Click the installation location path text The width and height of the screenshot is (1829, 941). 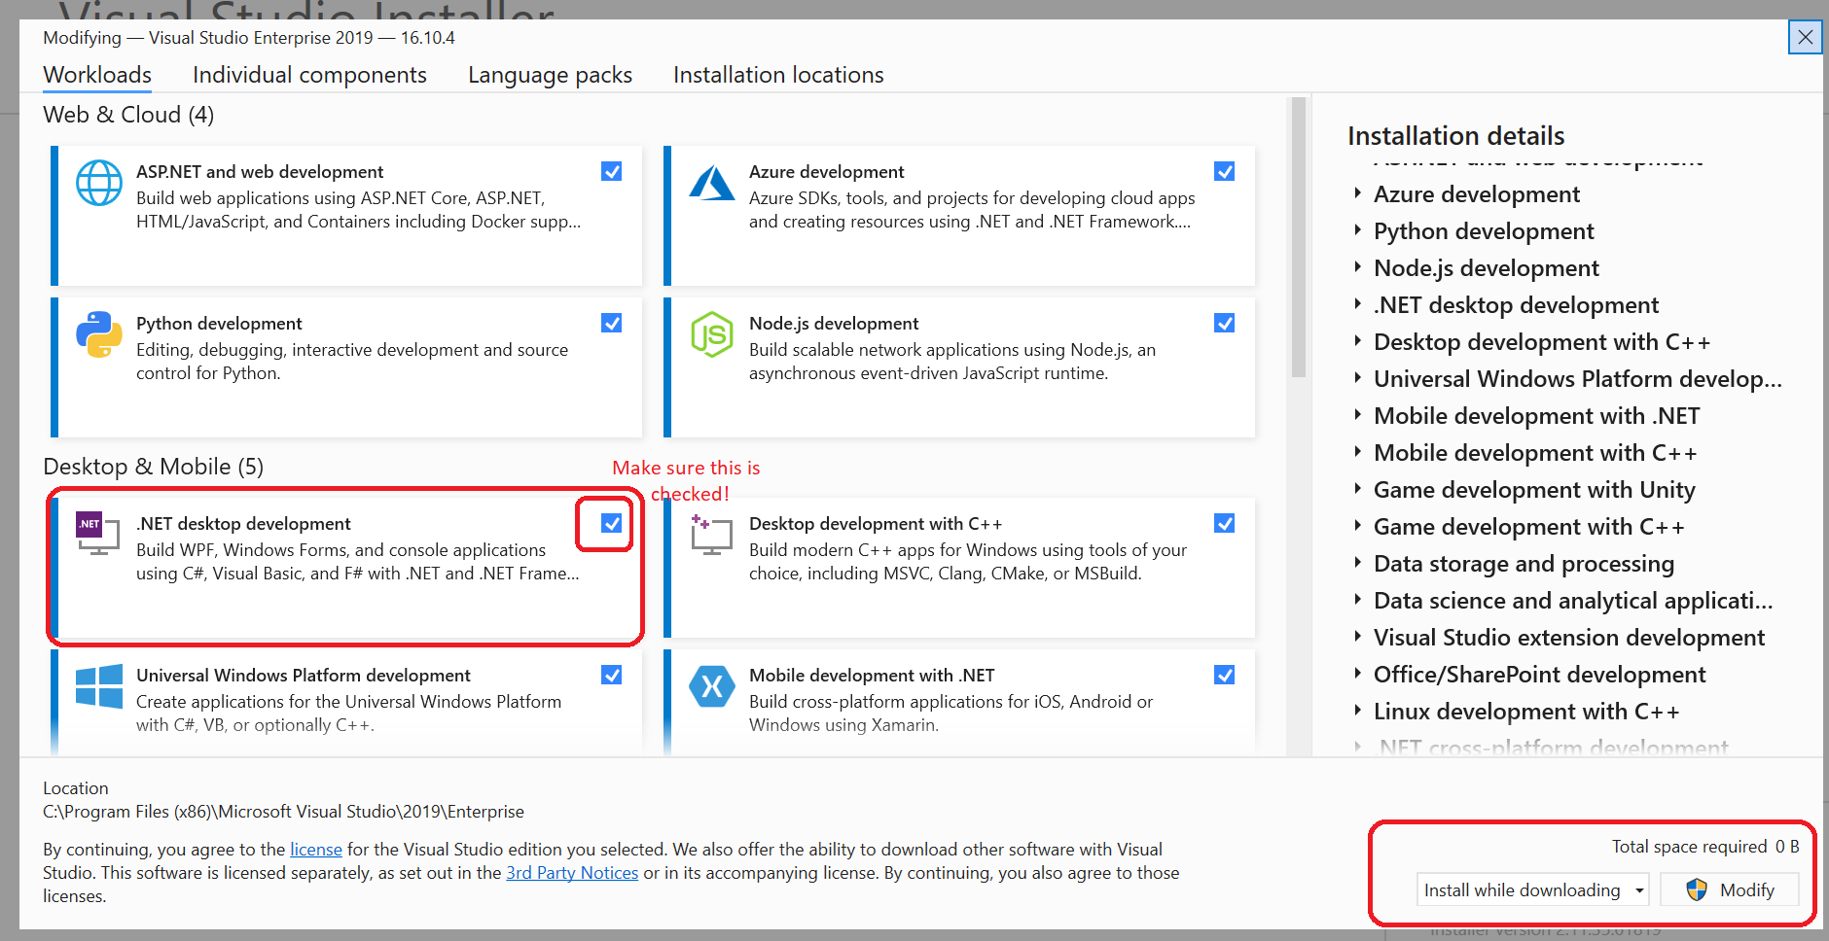tap(283, 811)
